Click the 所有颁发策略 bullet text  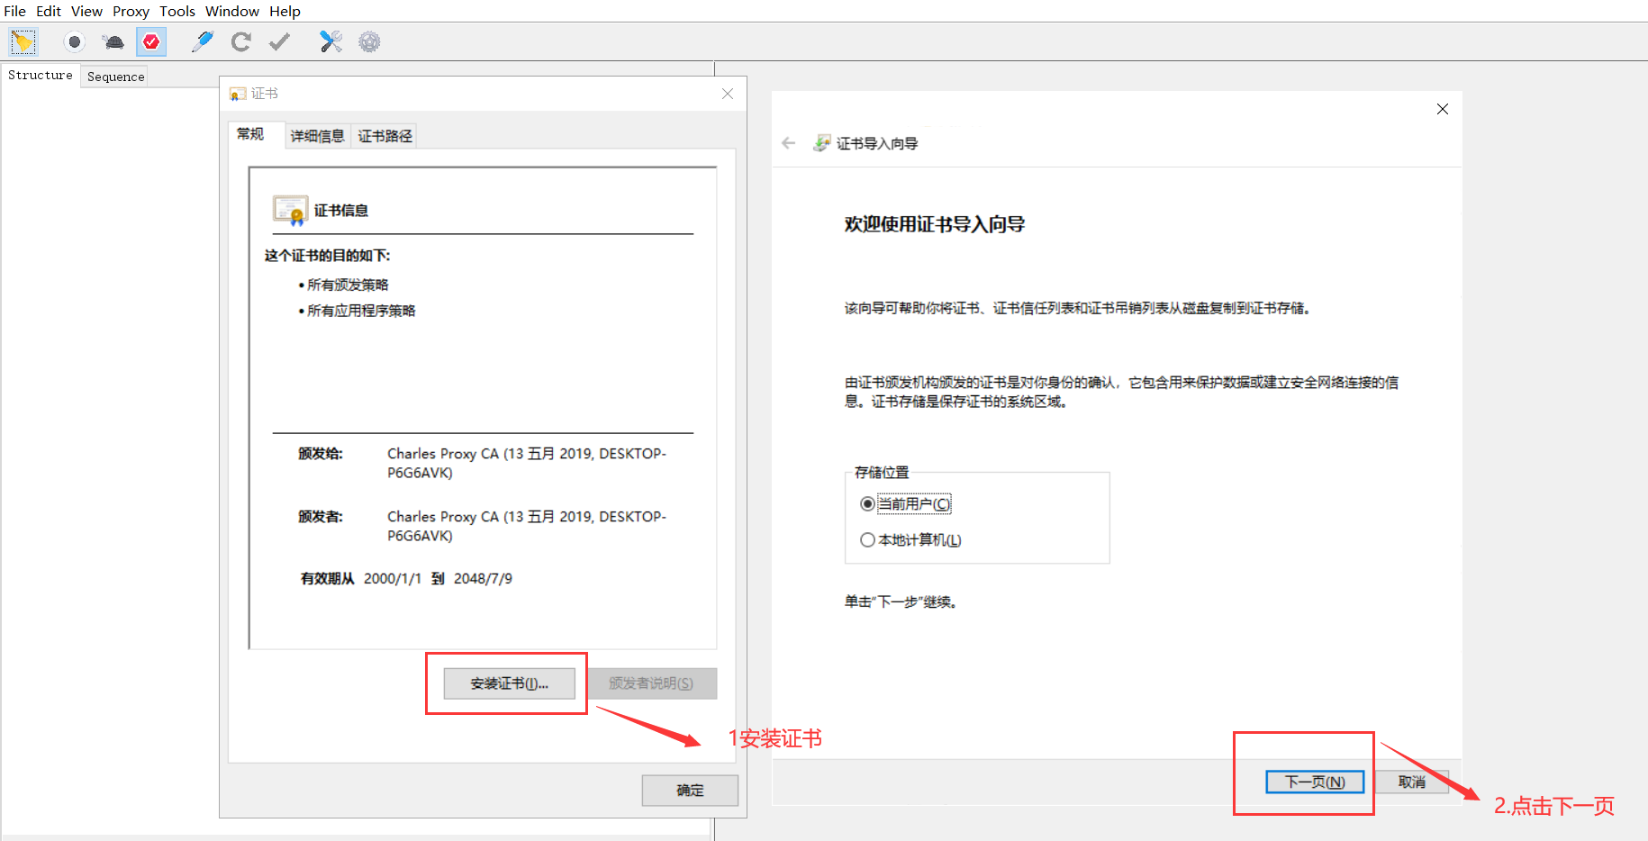click(x=348, y=285)
